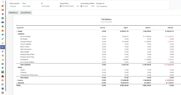Expand the sidebar with the chevron arrow
Viewport: 181px width, 95px height.
[3, 2]
